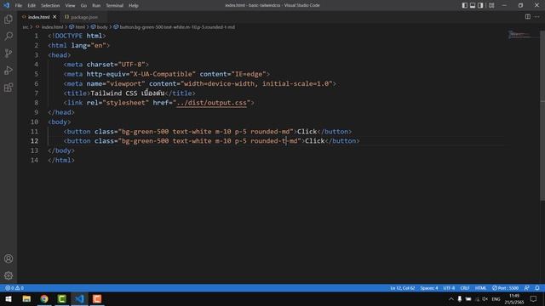Open the taskbar clock and date
The height and width of the screenshot is (306, 545).
(514, 299)
